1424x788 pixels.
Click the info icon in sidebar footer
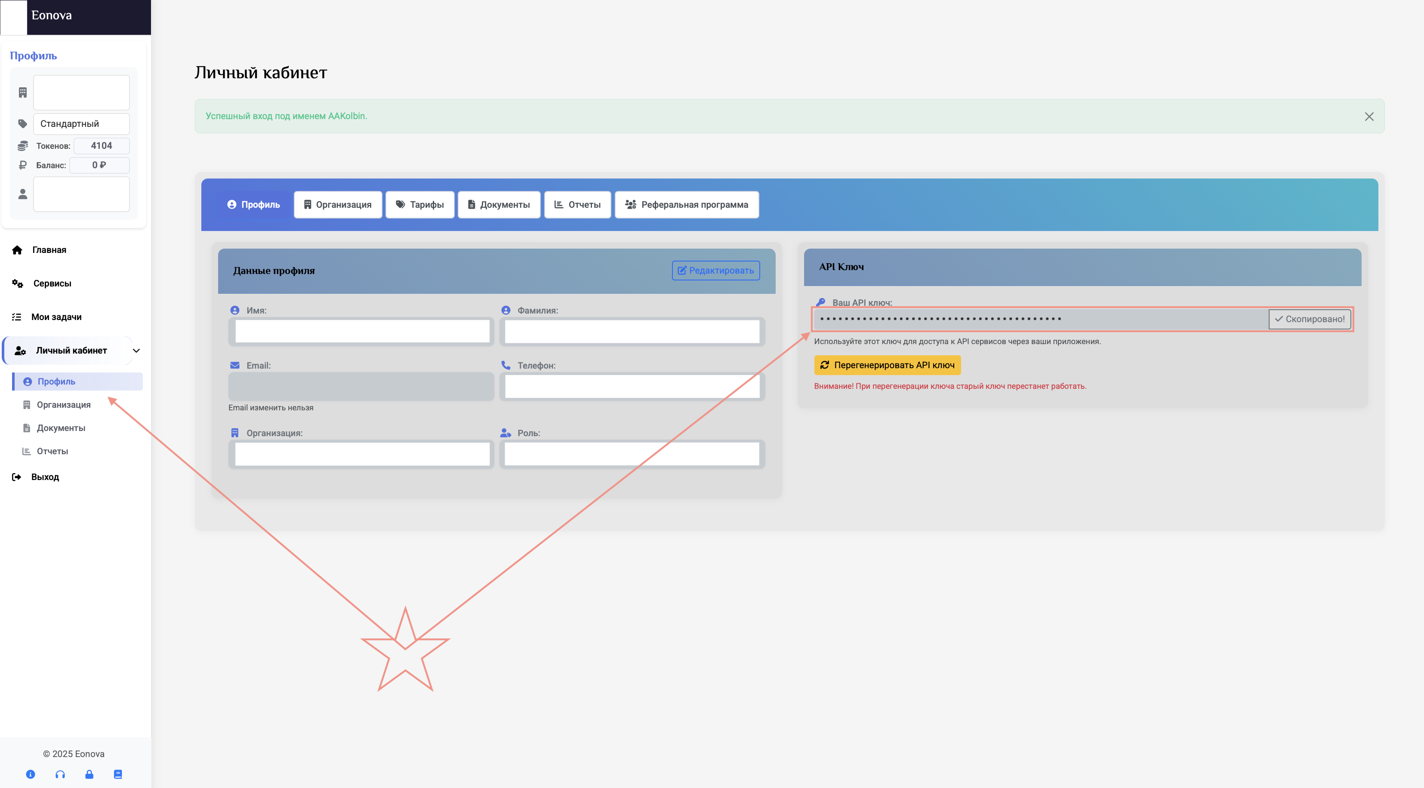coord(31,774)
